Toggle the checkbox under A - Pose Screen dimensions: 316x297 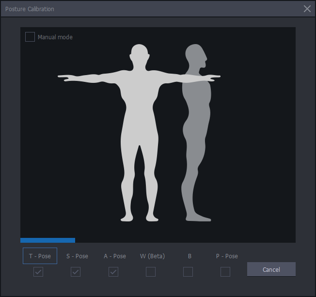coord(113,272)
